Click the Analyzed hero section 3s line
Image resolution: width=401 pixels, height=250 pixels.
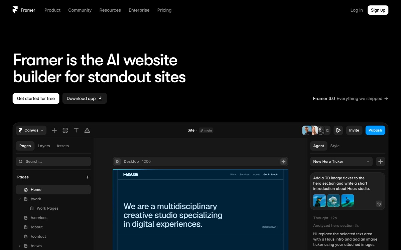click(x=336, y=225)
